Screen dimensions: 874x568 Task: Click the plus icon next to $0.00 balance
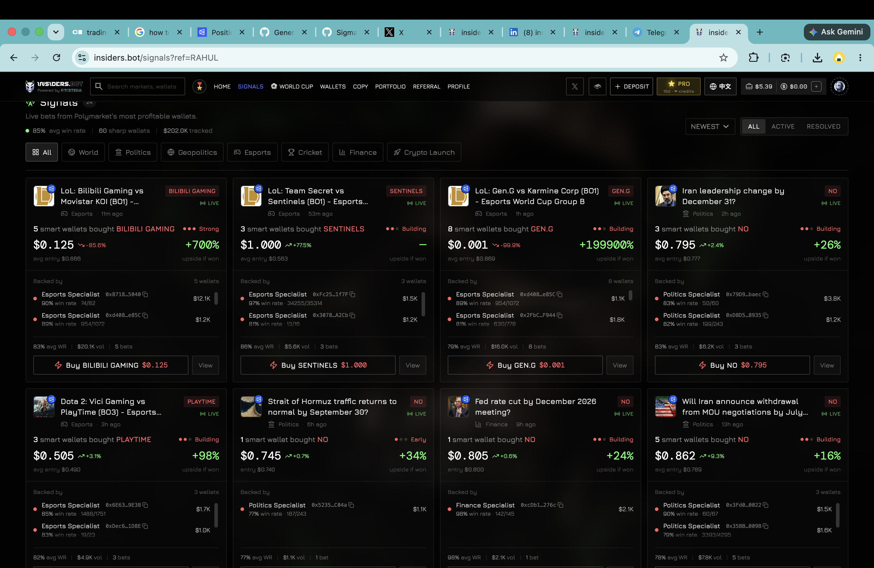816,86
